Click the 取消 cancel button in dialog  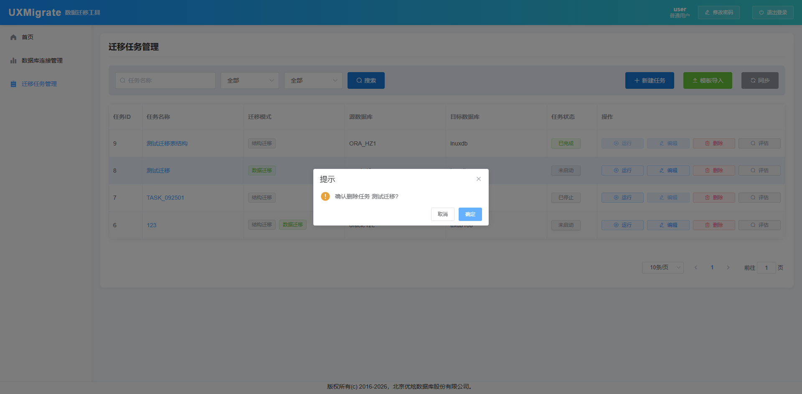442,214
